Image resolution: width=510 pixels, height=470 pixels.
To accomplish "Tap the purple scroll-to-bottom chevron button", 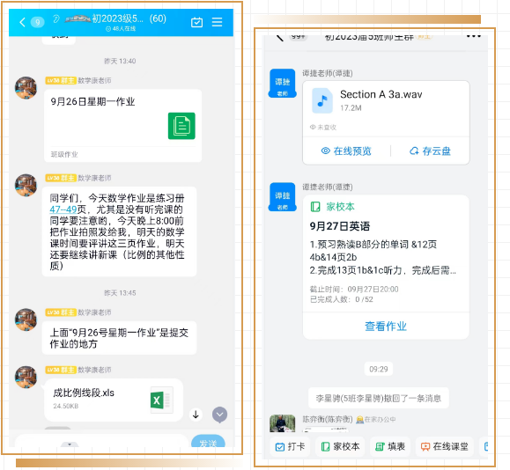I will point(220,415).
